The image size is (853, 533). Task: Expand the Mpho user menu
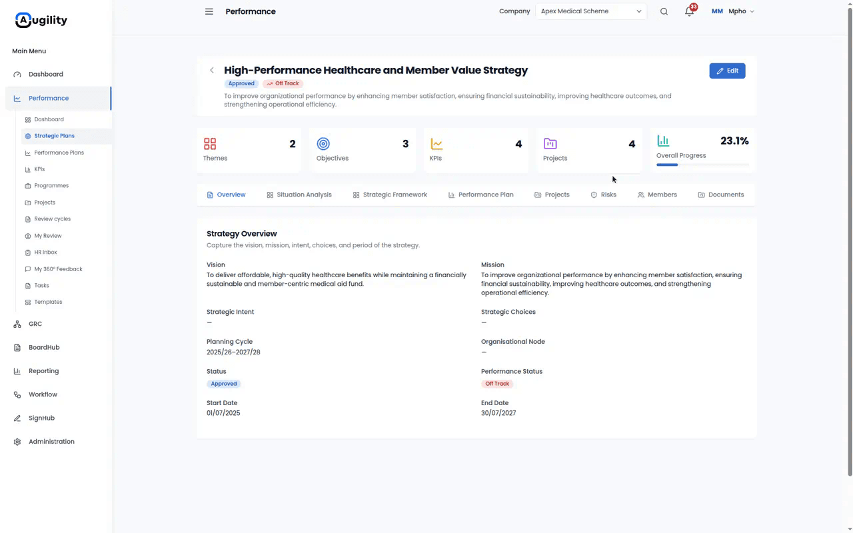point(741,11)
